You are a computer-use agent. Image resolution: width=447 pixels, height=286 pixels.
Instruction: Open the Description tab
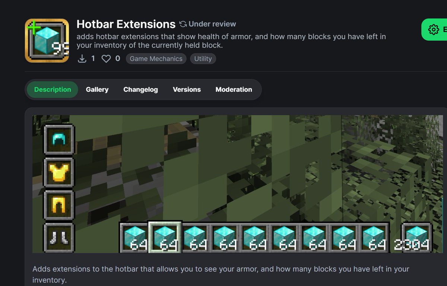(x=53, y=90)
